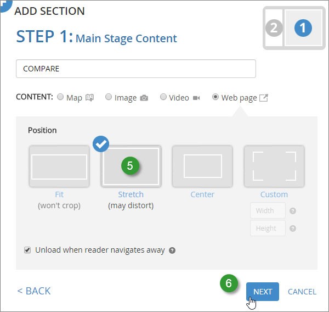329x312 pixels.
Task: Select the Image content radio button
Action: (x=109, y=97)
